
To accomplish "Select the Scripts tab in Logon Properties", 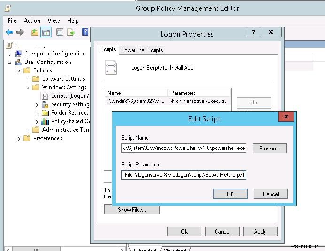I will coord(108,49).
